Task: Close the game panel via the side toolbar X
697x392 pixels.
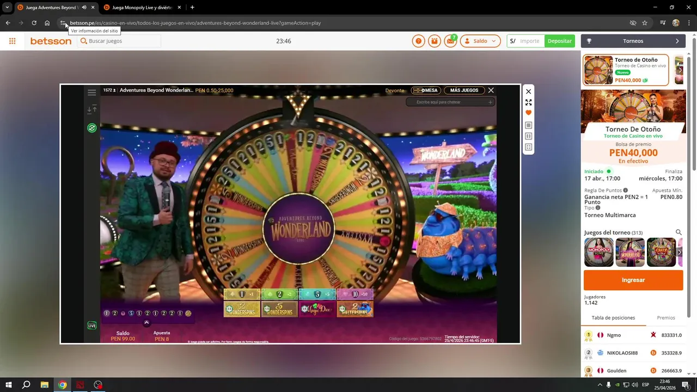Action: pos(528,91)
